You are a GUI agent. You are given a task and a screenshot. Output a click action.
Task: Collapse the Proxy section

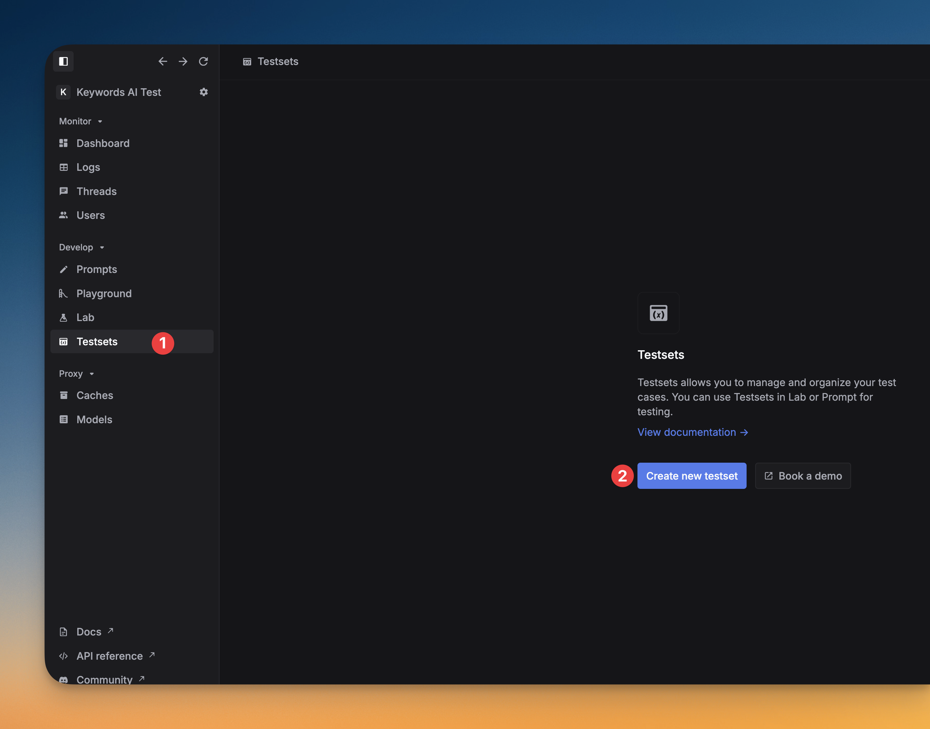click(76, 374)
